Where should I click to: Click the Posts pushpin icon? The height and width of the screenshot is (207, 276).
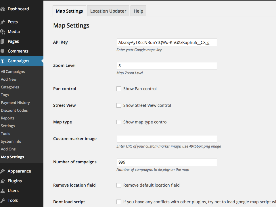[x=3, y=22]
